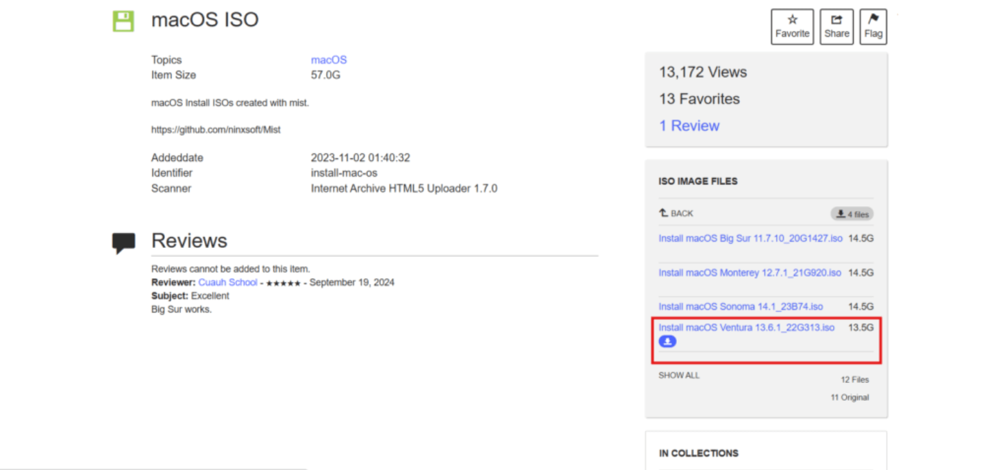Flag this item
The width and height of the screenshot is (1003, 470).
click(873, 27)
